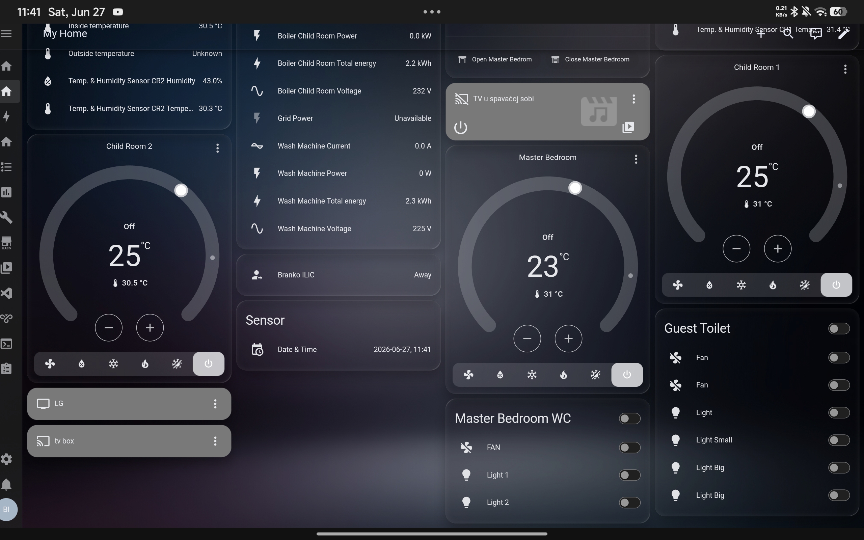Turn on Light 1 switch
Image resolution: width=864 pixels, height=540 pixels.
[629, 475]
